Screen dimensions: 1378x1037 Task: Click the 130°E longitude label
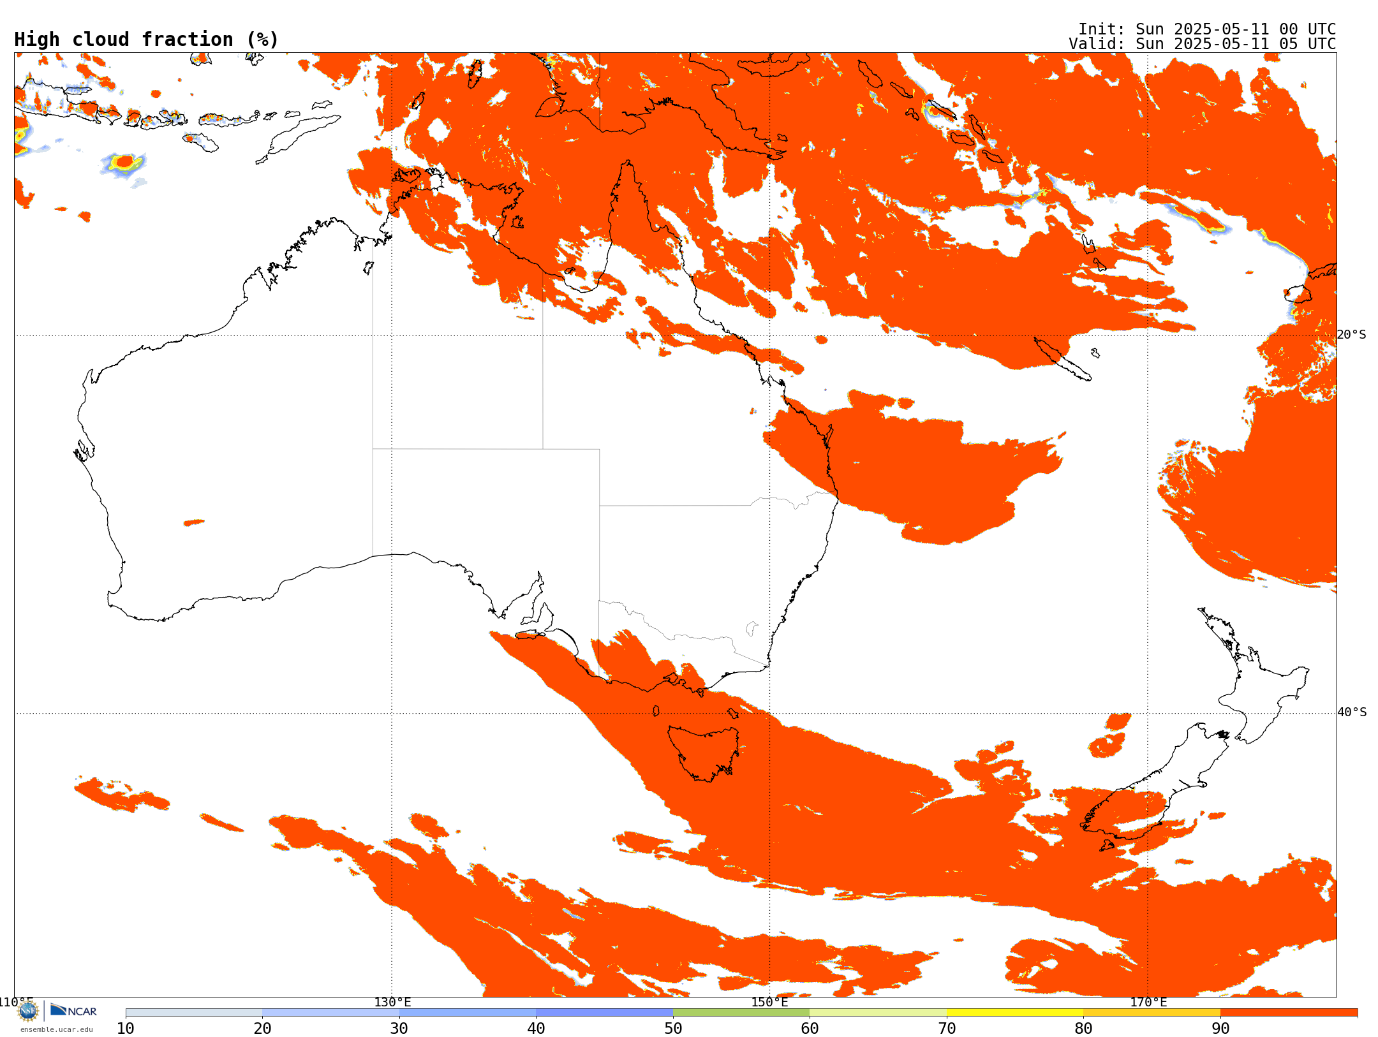(x=392, y=1002)
